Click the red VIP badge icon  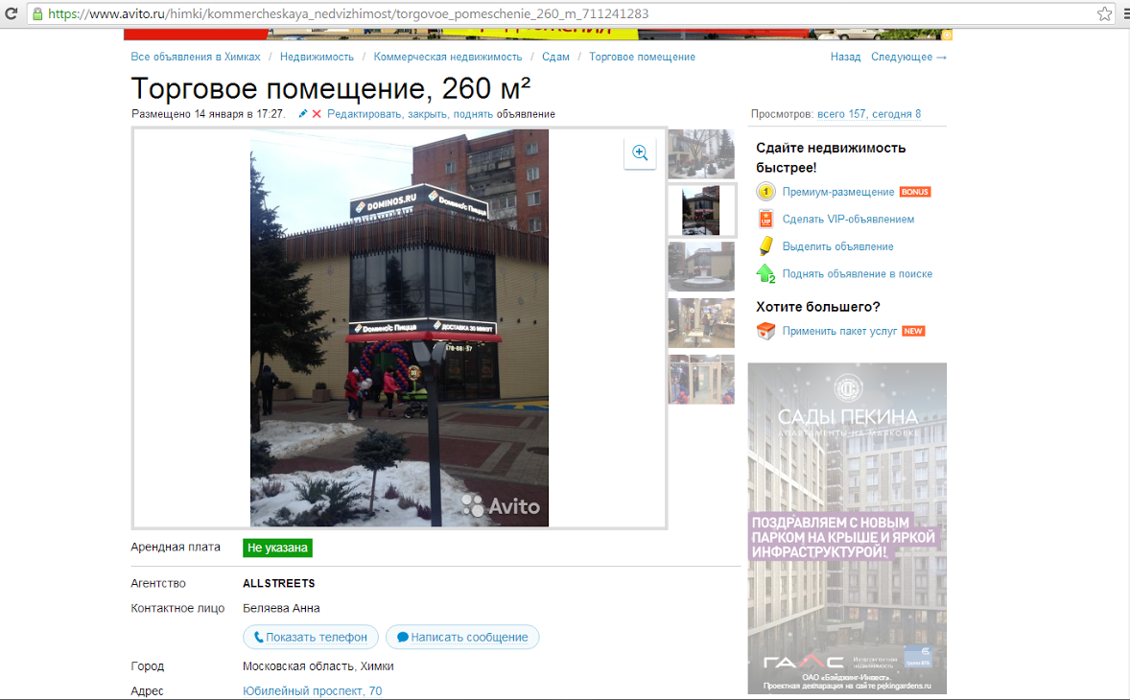765,219
